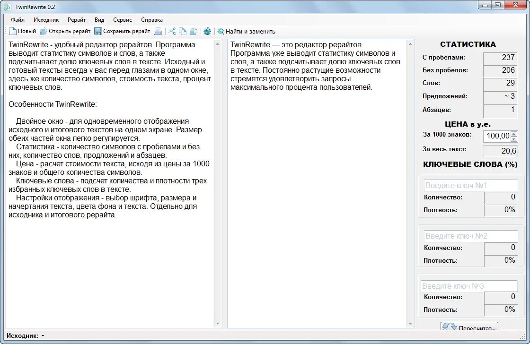Screen dimensions: 530x344
Task: Open the Файл menu
Action: pos(18,19)
